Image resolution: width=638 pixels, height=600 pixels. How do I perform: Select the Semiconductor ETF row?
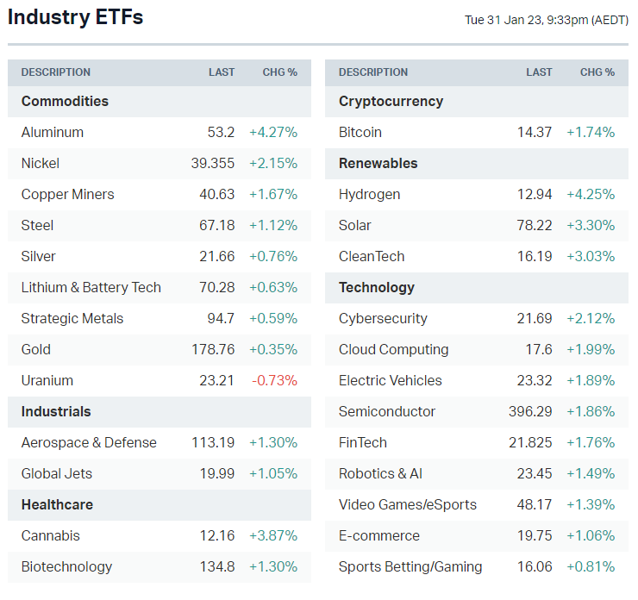pos(387,411)
